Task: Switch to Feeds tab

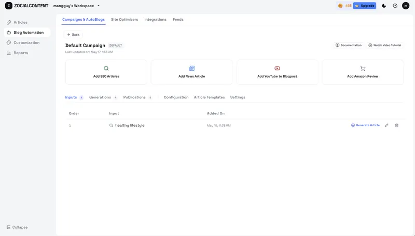Action: click(178, 20)
